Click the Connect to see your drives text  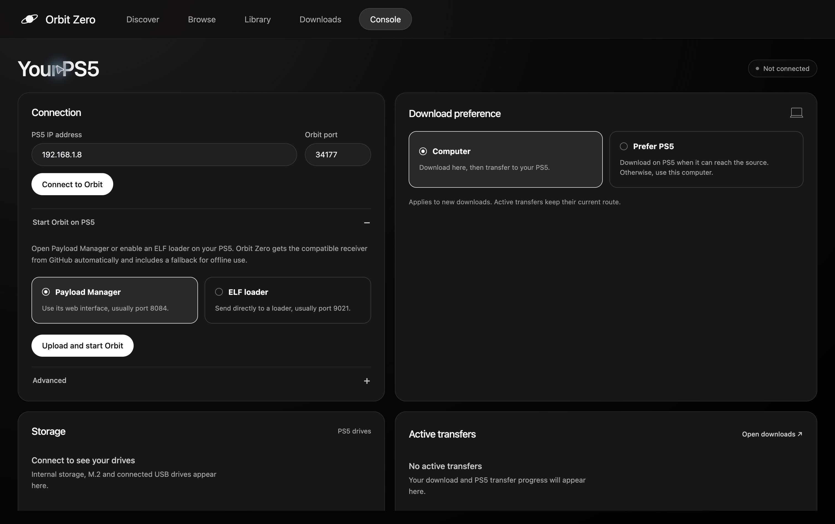(83, 460)
